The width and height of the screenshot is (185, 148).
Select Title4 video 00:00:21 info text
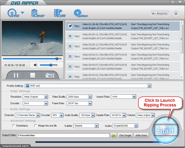click(x=105, y=55)
